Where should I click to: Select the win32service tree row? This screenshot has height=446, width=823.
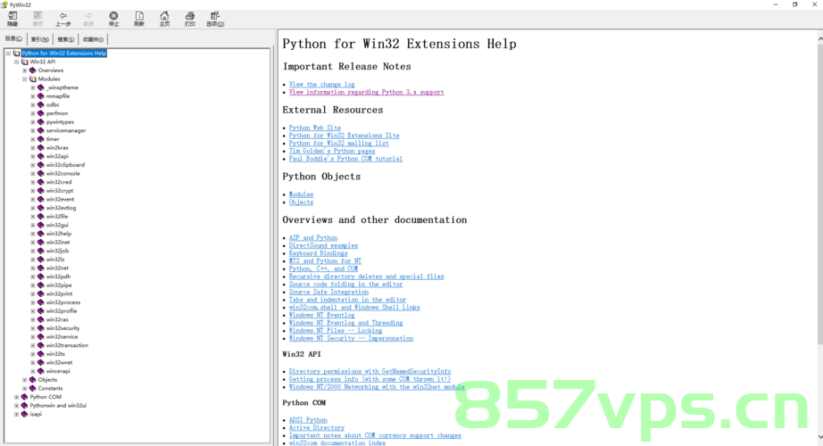[x=62, y=337]
